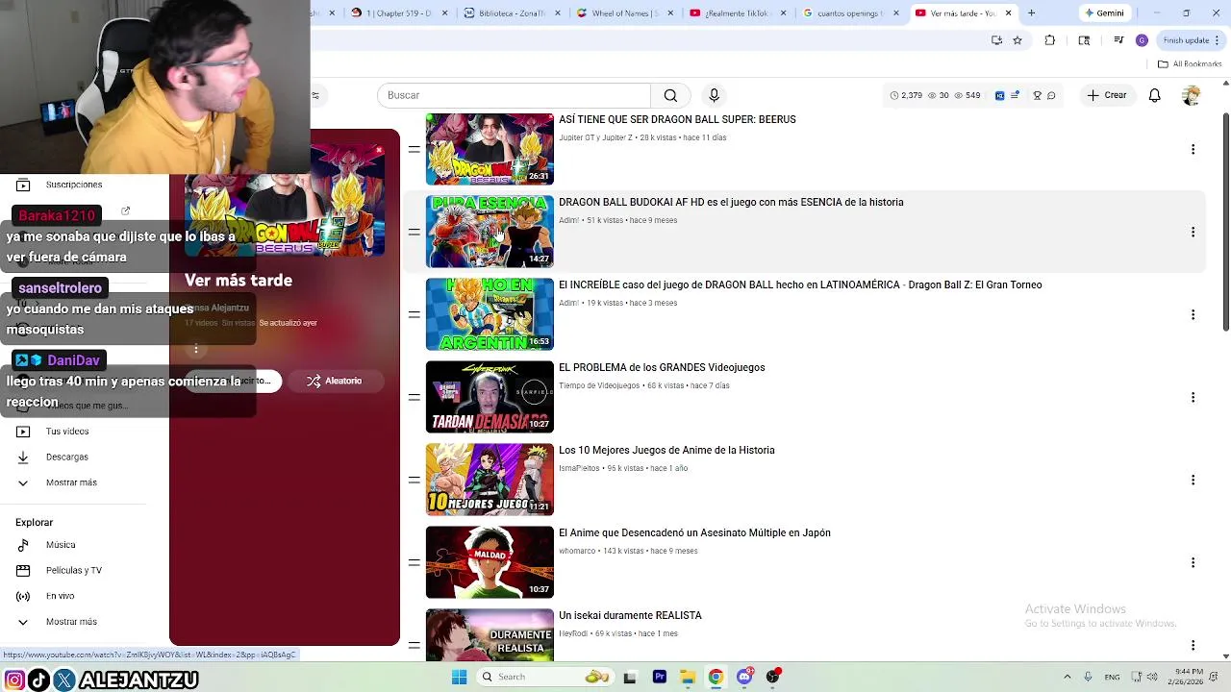The width and height of the screenshot is (1231, 692).
Task: Open OBS from taskbar
Action: [772, 677]
